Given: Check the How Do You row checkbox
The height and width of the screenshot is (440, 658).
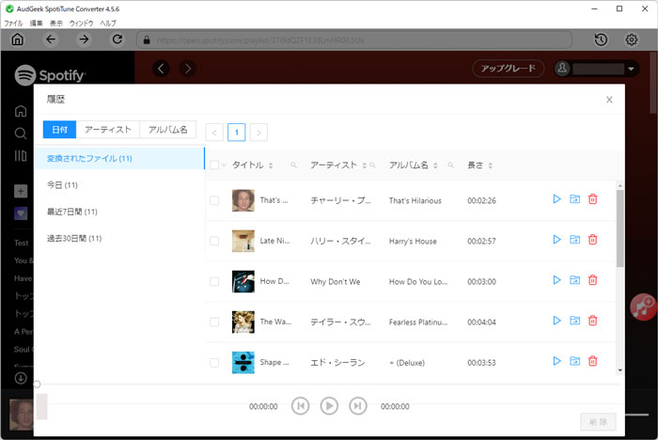Looking at the screenshot, I should pyautogui.click(x=214, y=282).
